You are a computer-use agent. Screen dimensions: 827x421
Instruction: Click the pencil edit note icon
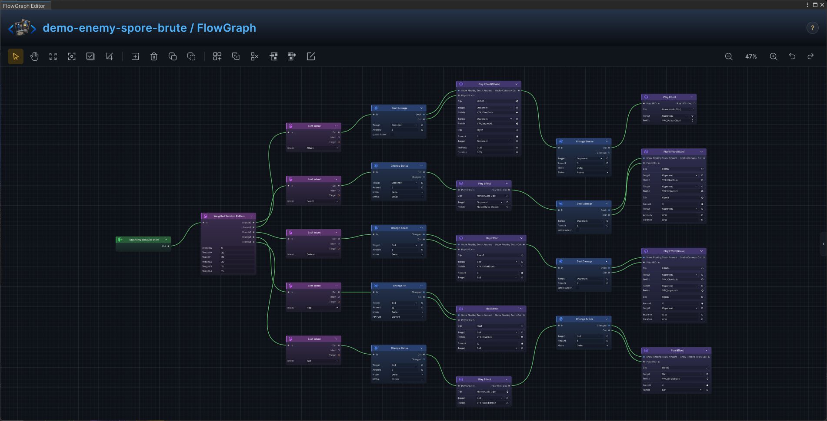(x=311, y=56)
